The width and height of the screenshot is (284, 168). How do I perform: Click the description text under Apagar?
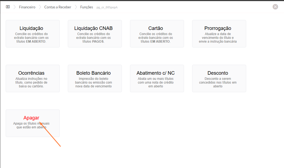tap(31, 125)
